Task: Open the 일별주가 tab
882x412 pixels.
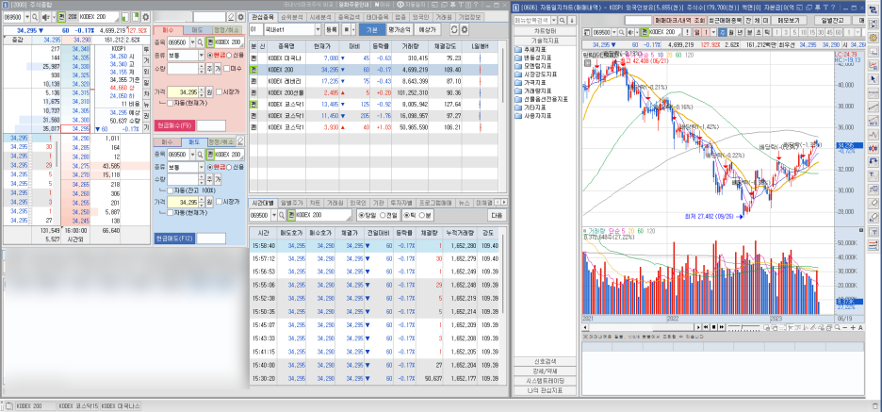Action: [x=291, y=203]
